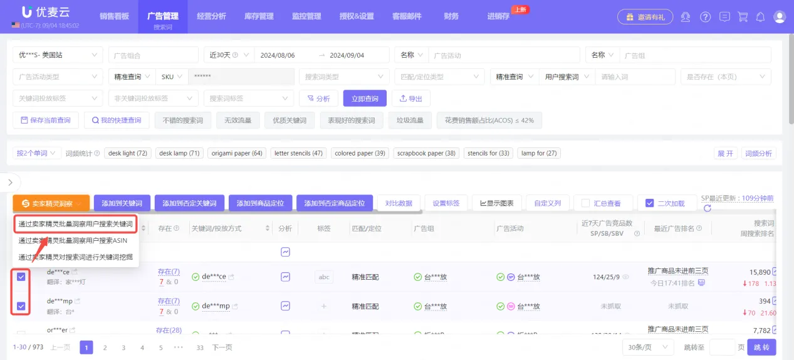
Task: Open the 广告活动类型 dropdown
Action: pos(58,77)
